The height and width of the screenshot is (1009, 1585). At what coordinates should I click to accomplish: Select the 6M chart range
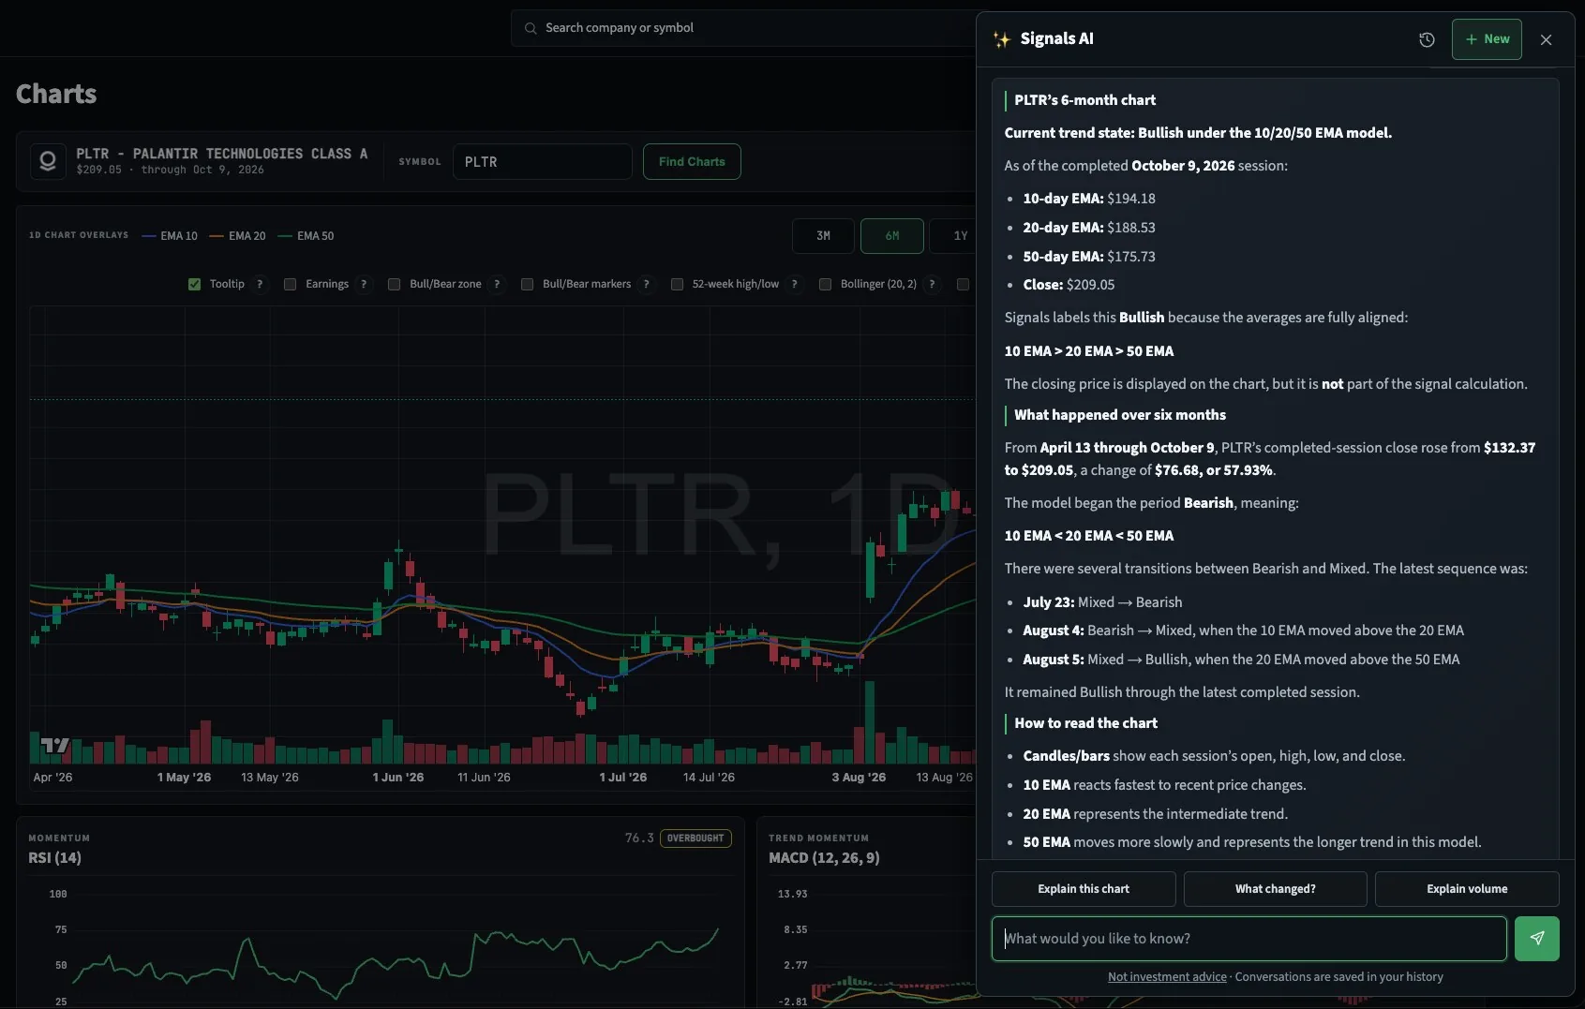(x=892, y=236)
